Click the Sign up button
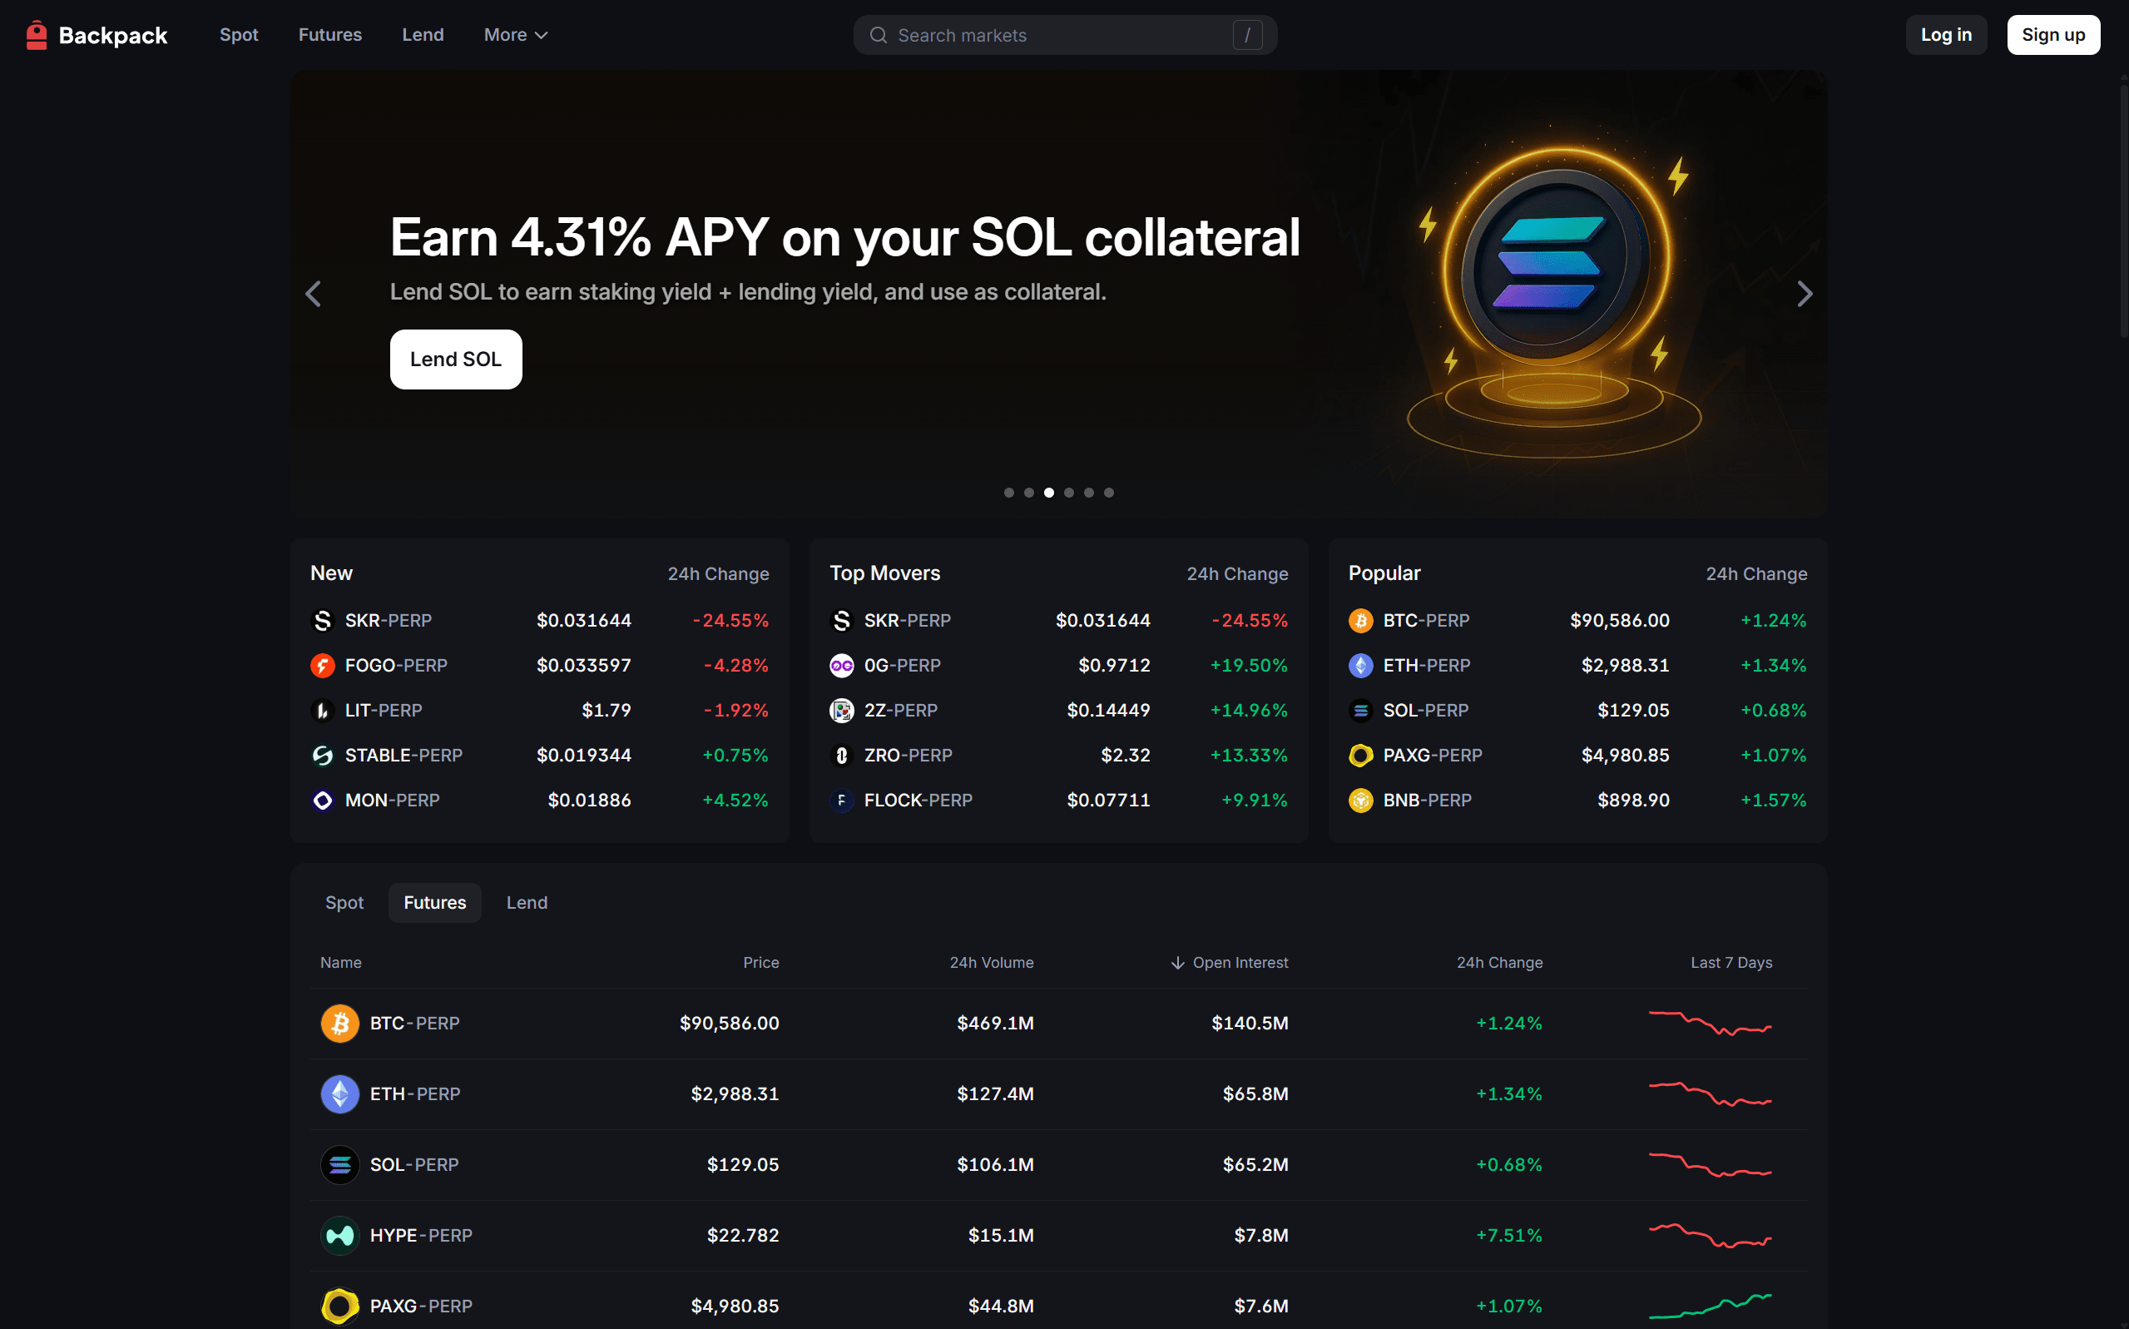2129x1329 pixels. click(x=2052, y=35)
